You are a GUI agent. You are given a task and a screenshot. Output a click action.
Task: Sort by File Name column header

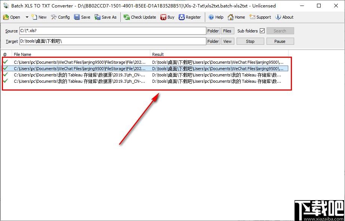click(x=81, y=54)
